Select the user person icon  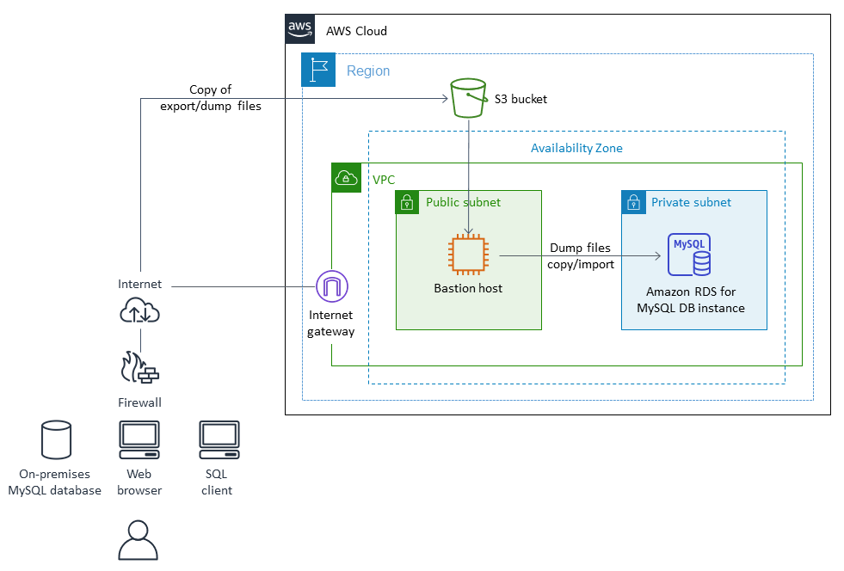click(x=139, y=540)
